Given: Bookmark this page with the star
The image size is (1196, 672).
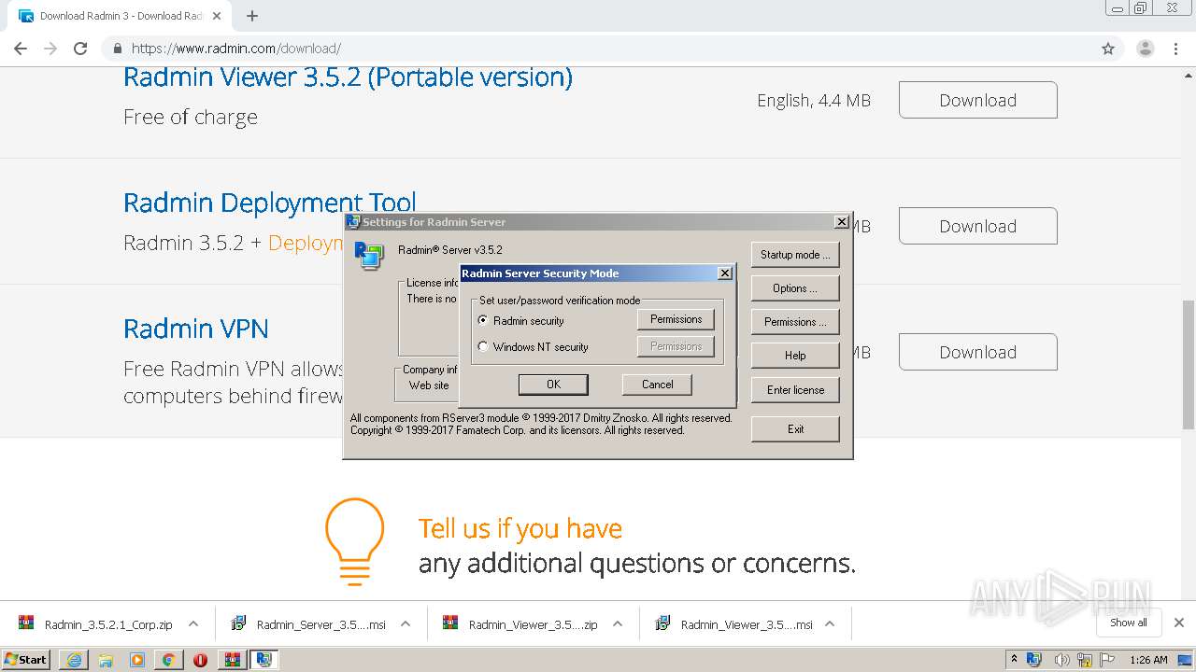Looking at the screenshot, I should pyautogui.click(x=1108, y=49).
